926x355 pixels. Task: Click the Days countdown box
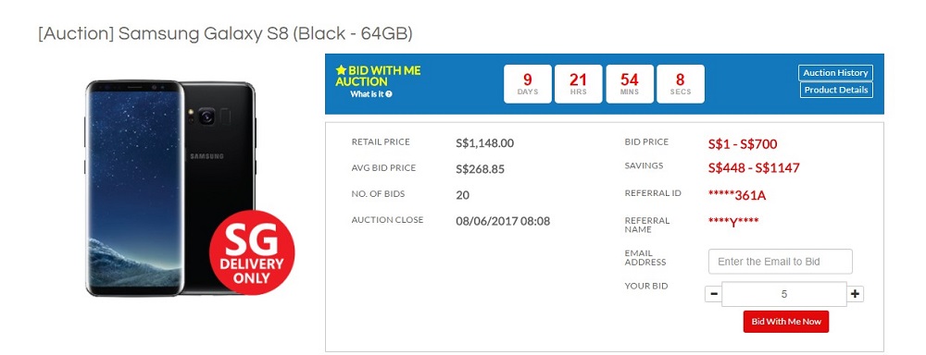(x=528, y=84)
